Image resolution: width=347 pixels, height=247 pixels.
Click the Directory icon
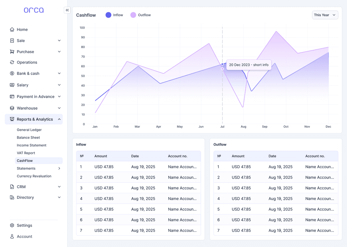[12, 197]
